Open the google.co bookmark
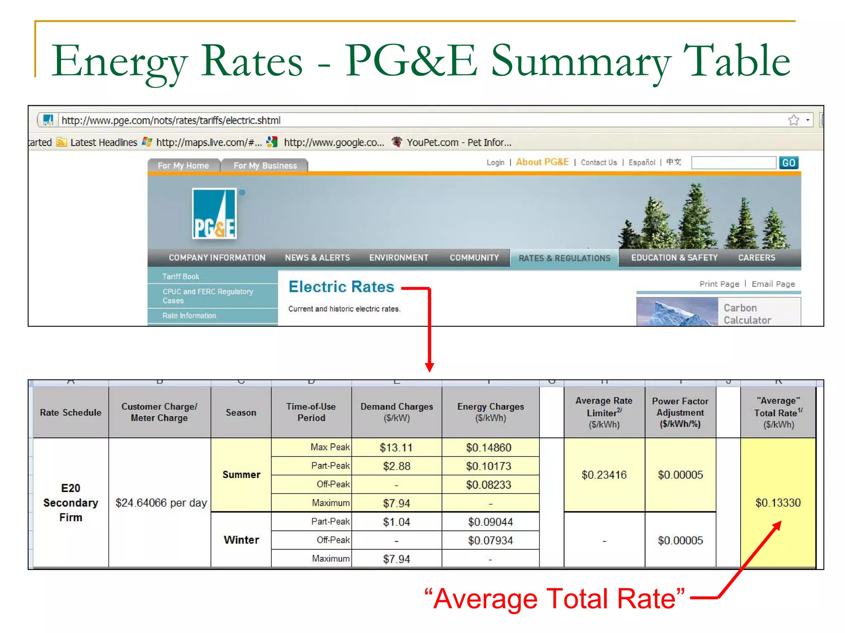Image resolution: width=845 pixels, height=633 pixels. (326, 142)
